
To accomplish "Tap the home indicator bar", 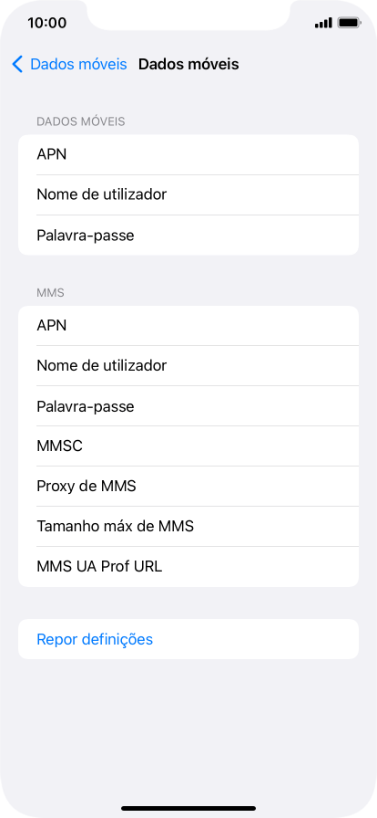I will tap(188, 809).
